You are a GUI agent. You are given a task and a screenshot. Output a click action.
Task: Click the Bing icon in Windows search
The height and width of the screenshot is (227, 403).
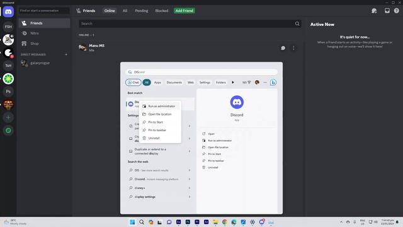[273, 83]
